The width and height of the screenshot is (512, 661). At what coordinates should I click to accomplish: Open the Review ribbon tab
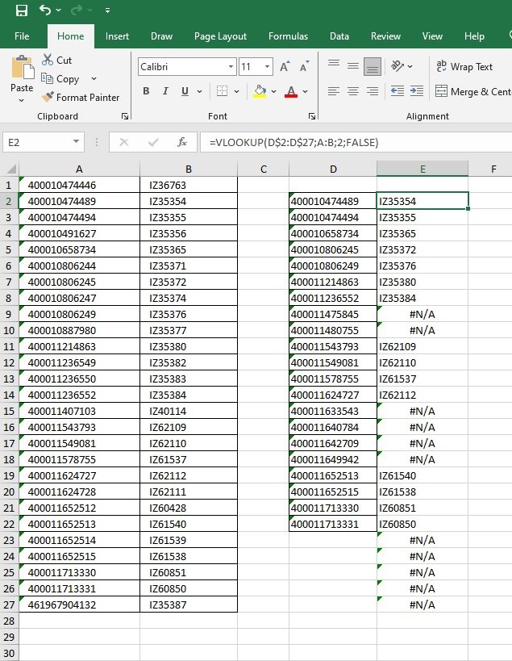[385, 36]
